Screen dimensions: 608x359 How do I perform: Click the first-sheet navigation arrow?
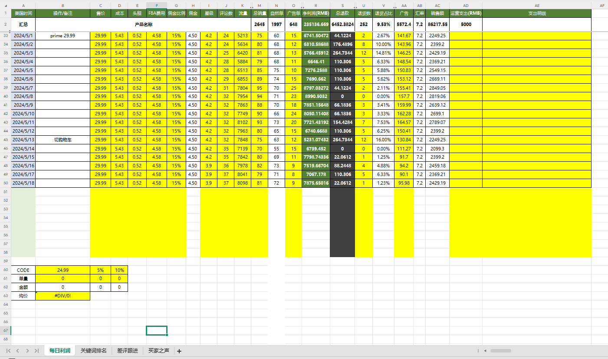[8, 351]
